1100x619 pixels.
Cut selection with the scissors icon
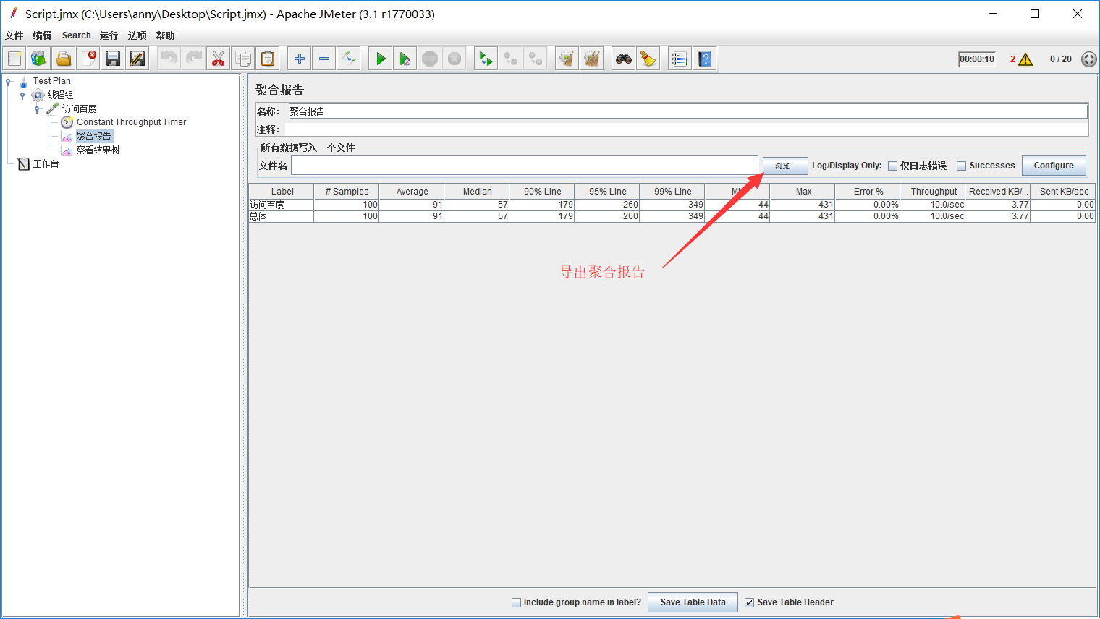(x=218, y=59)
